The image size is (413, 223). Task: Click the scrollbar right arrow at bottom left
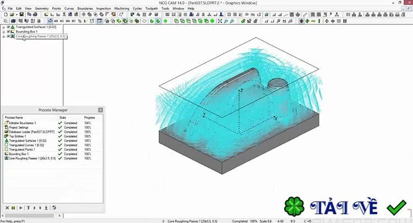coord(59,216)
